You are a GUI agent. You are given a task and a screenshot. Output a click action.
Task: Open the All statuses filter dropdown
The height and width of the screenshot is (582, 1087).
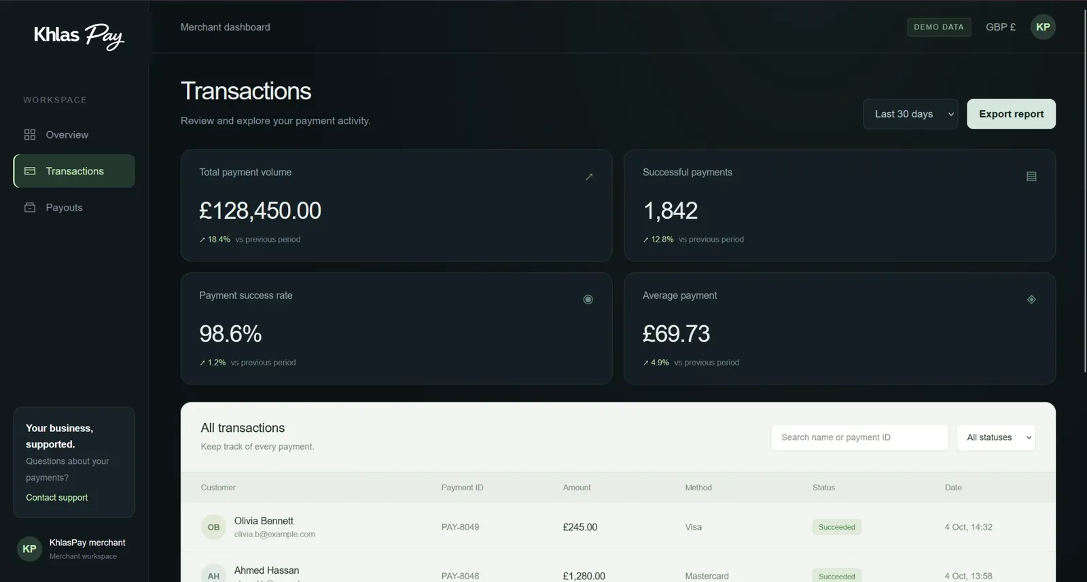tap(996, 437)
